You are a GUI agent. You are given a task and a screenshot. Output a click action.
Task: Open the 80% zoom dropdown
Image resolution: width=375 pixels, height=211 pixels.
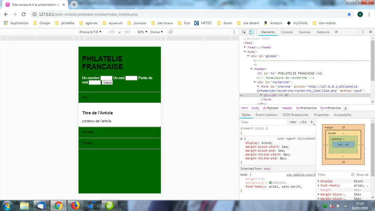tap(142, 32)
